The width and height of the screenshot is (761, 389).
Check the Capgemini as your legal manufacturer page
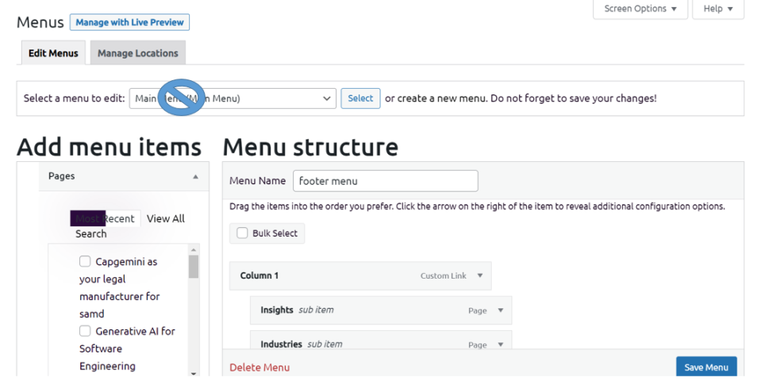85,261
